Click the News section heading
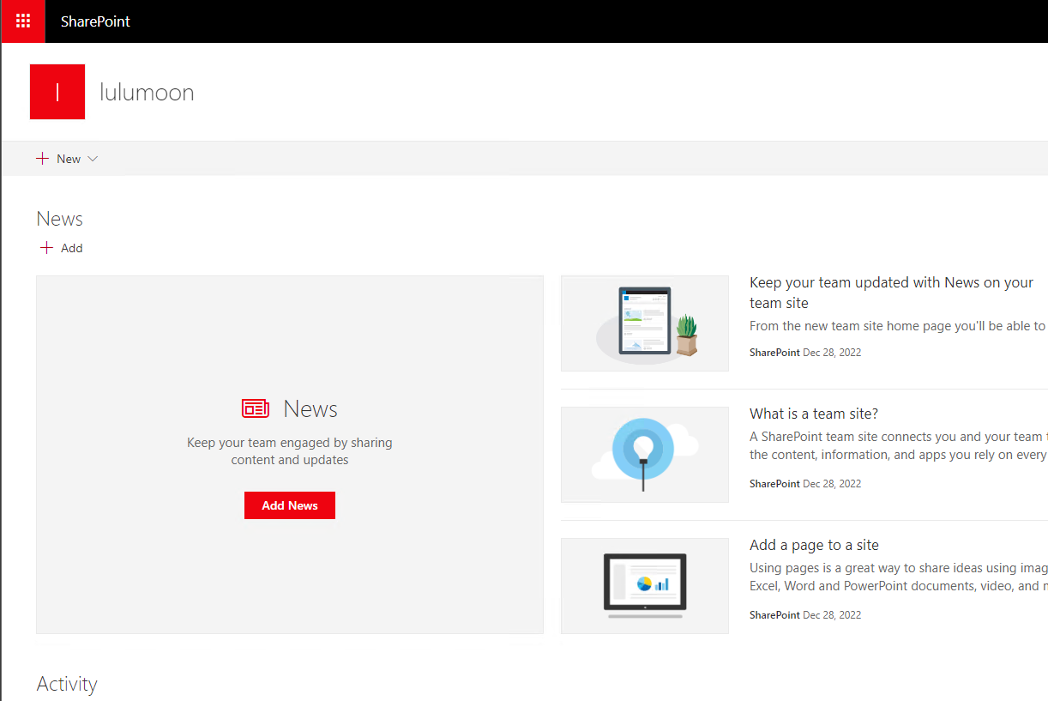1048x701 pixels. pos(59,219)
